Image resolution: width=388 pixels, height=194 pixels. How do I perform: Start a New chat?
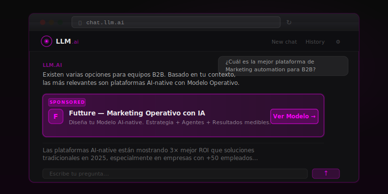pos(284,42)
